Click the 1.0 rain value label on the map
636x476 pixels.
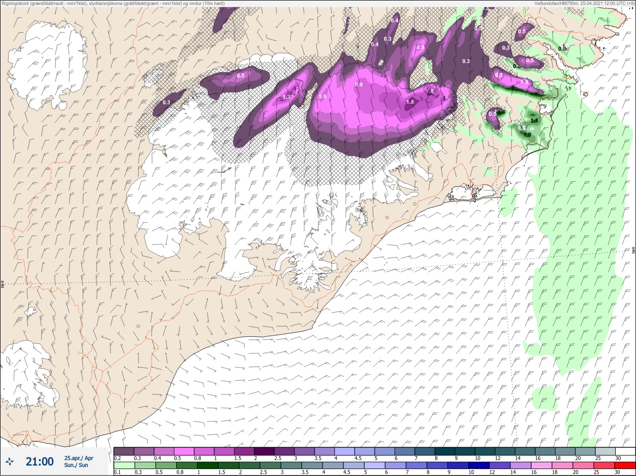528,135
